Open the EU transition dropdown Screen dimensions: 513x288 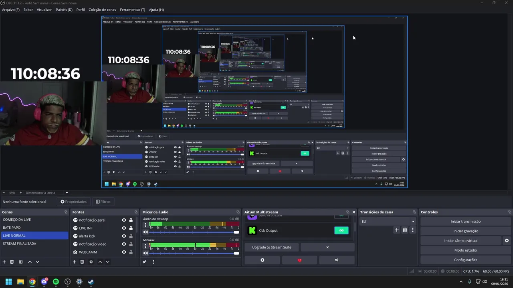click(388, 221)
